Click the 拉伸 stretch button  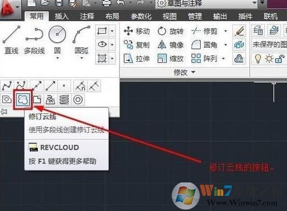pyautogui.click(x=136, y=58)
